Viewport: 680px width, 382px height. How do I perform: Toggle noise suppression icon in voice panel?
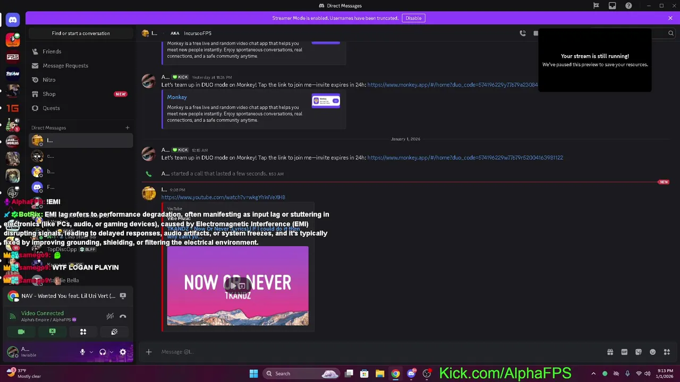[x=110, y=316]
